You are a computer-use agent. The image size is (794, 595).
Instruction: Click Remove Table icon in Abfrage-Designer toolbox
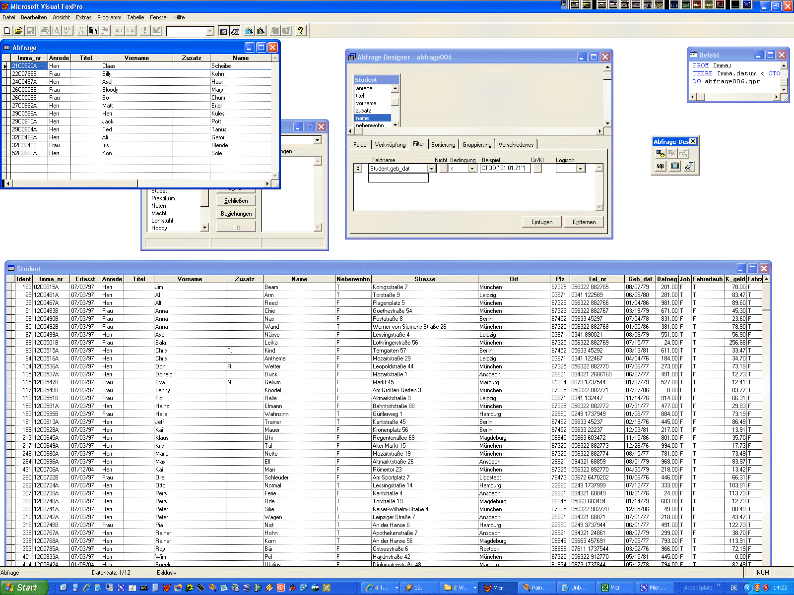672,153
